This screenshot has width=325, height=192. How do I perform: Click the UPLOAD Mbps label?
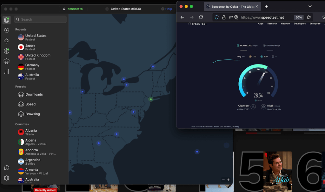(x=272, y=46)
